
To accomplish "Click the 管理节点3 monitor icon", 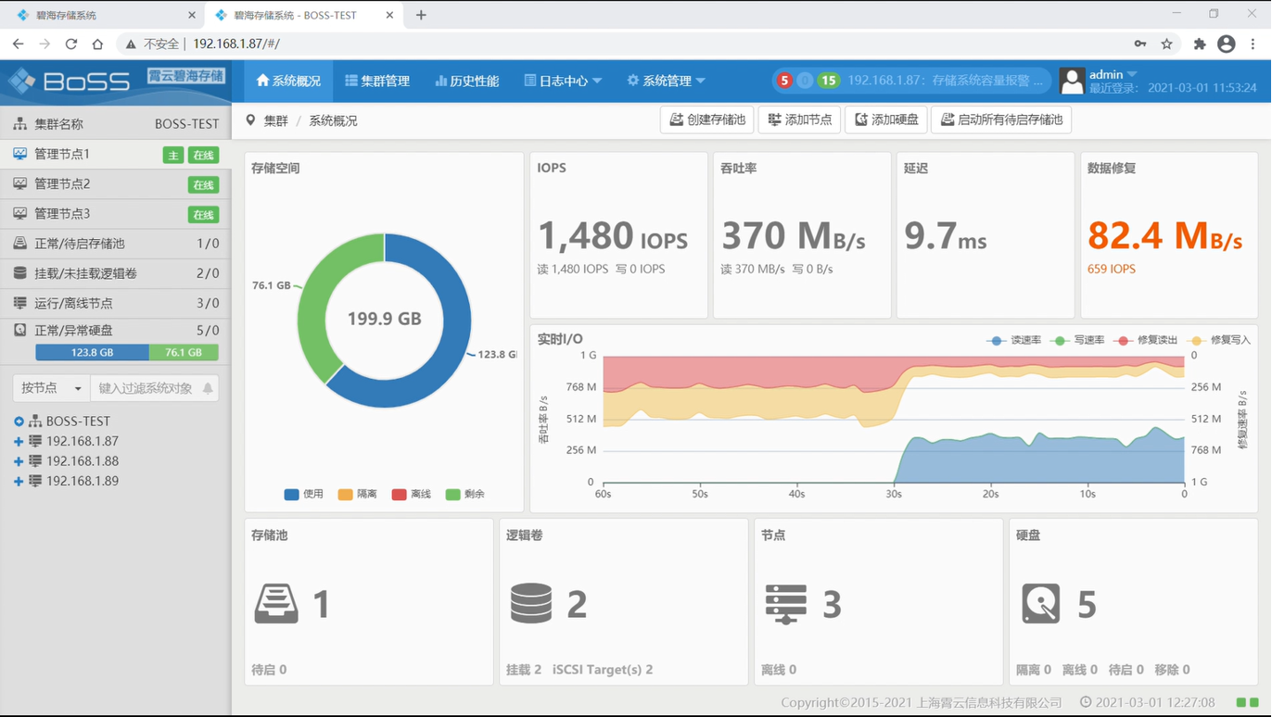I will pos(19,213).
